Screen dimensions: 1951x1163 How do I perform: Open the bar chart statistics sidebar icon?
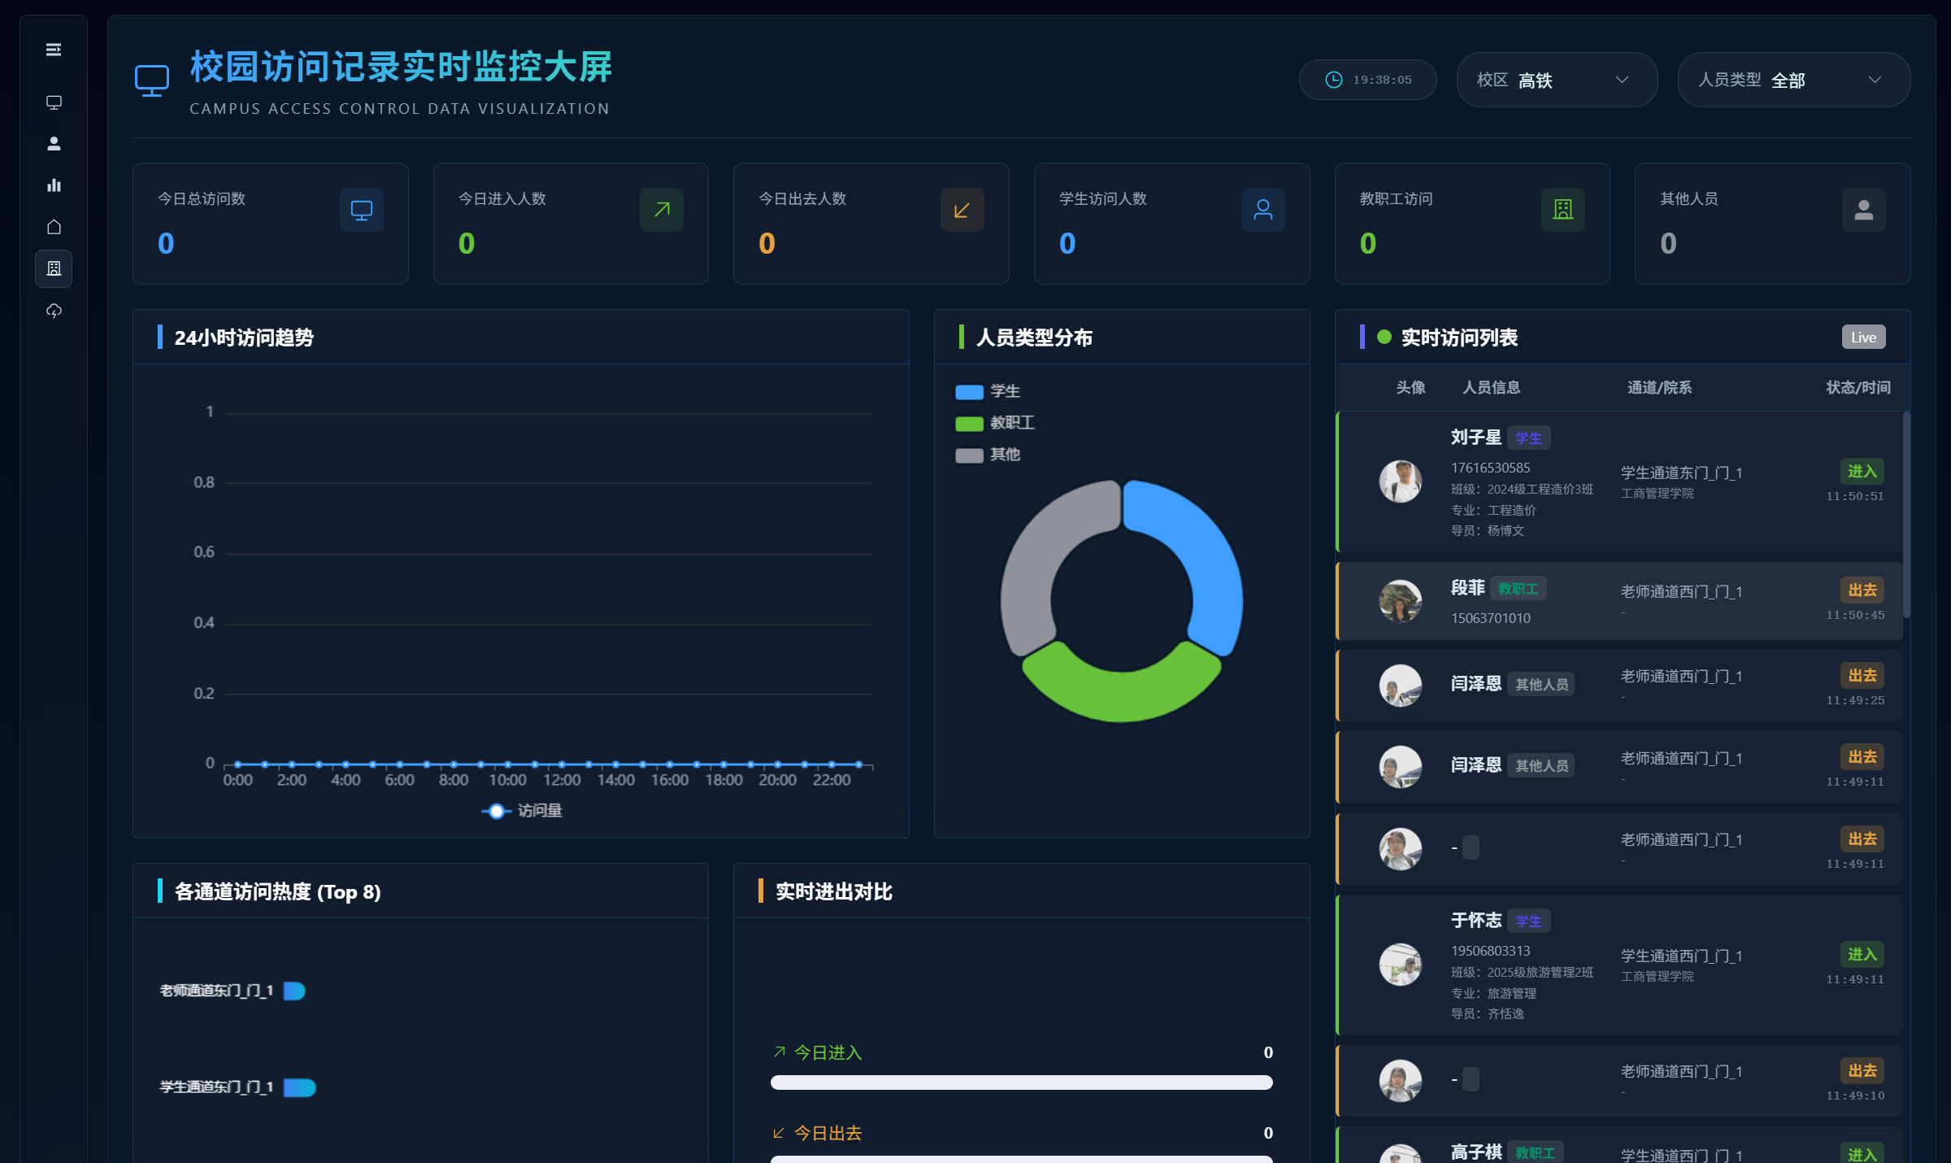pyautogui.click(x=54, y=185)
